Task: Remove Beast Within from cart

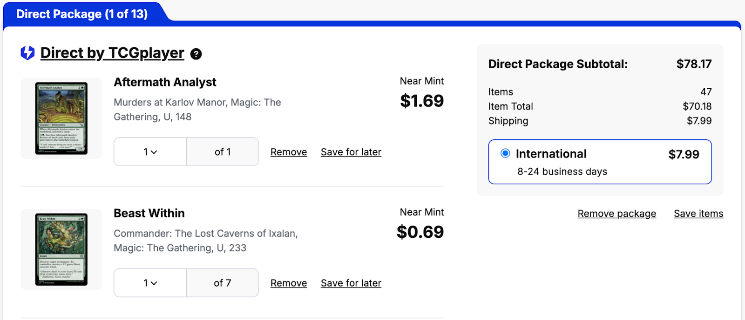Action: pyautogui.click(x=289, y=283)
